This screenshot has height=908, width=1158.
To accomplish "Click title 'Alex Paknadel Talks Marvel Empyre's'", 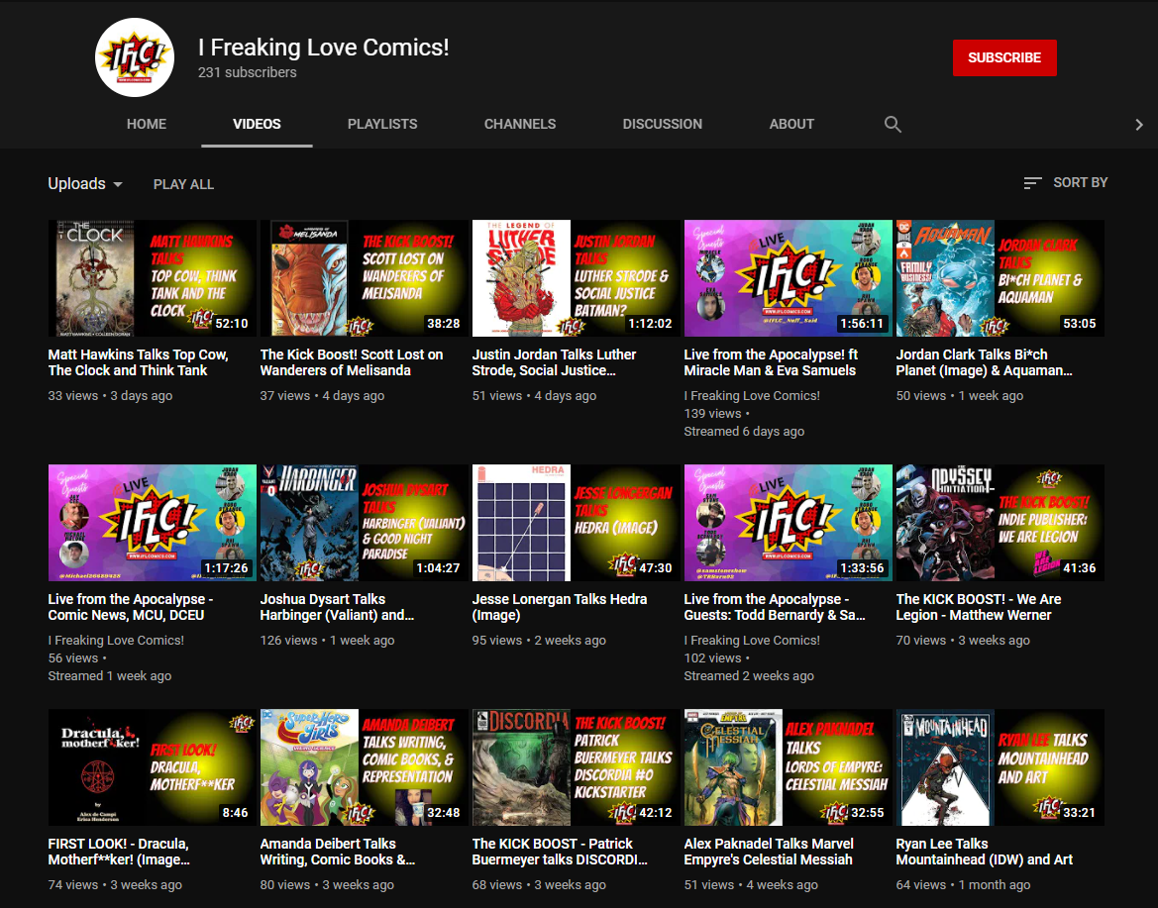I will click(x=769, y=852).
